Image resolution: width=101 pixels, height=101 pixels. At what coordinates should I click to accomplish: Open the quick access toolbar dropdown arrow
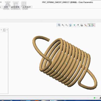tap(1, 2)
